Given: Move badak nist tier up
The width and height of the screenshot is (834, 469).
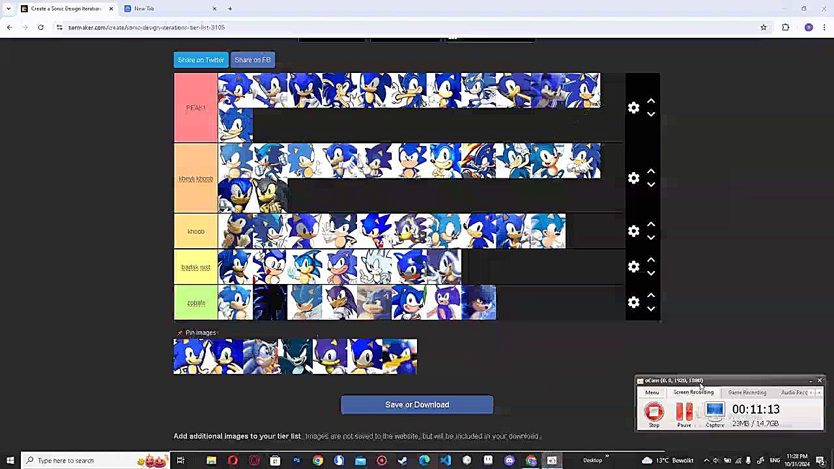Looking at the screenshot, I should (651, 260).
